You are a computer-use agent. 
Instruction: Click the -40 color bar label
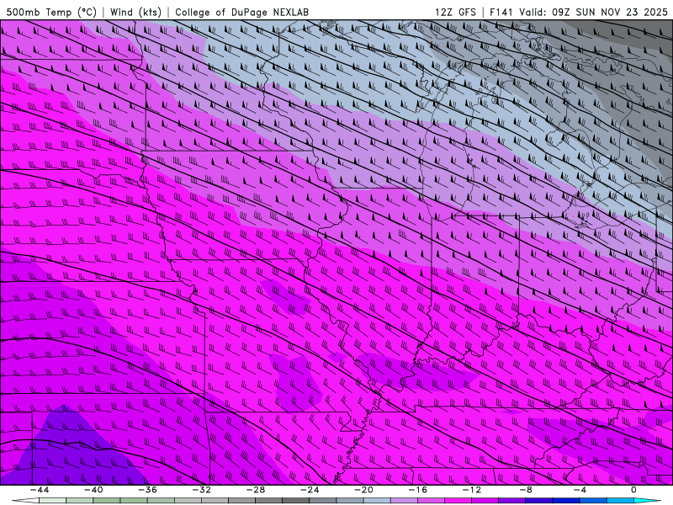(93, 490)
